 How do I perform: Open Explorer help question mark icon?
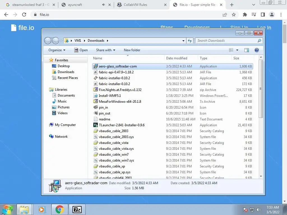click(257, 50)
